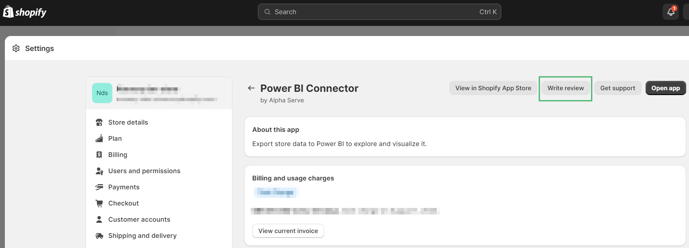Image resolution: width=689 pixels, height=248 pixels.
Task: Click View current invoice button
Action: [x=288, y=231]
